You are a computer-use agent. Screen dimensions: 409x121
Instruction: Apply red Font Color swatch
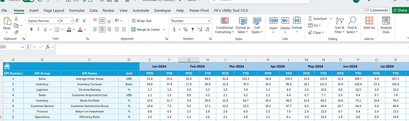pos(80,29)
